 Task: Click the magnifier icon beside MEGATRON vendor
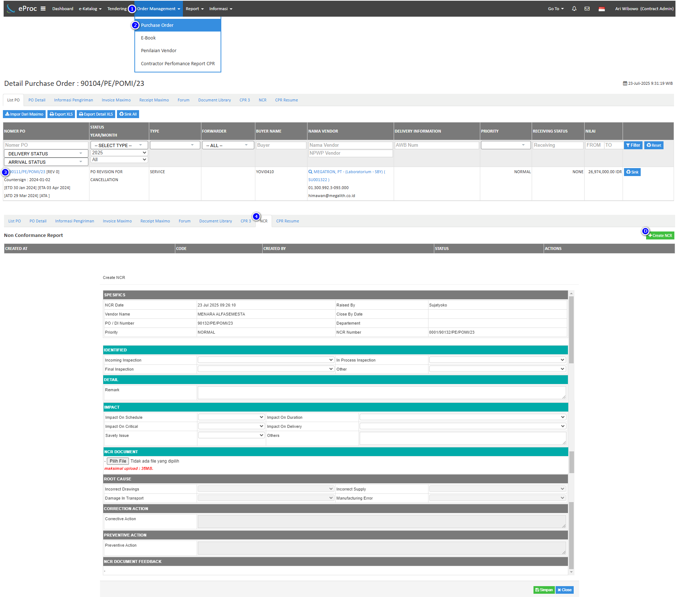(x=310, y=172)
